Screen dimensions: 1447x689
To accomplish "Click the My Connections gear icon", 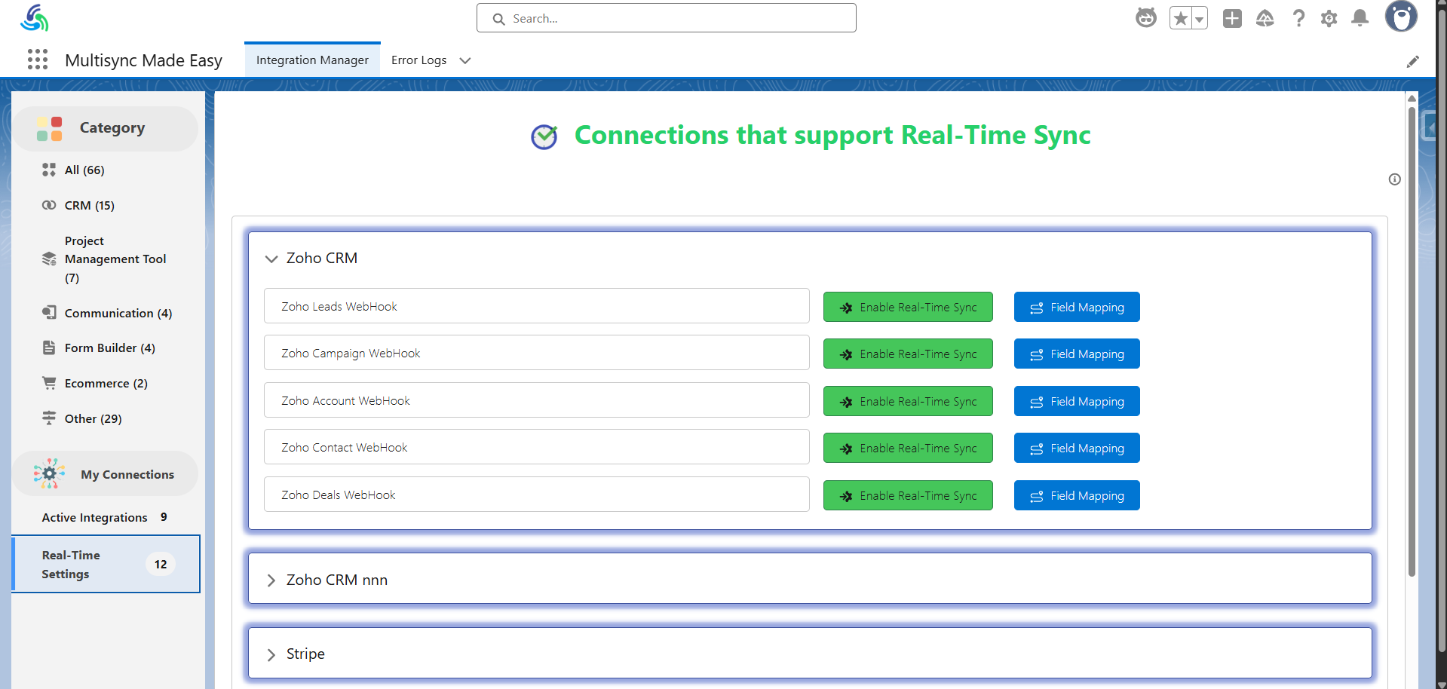I will coord(49,473).
